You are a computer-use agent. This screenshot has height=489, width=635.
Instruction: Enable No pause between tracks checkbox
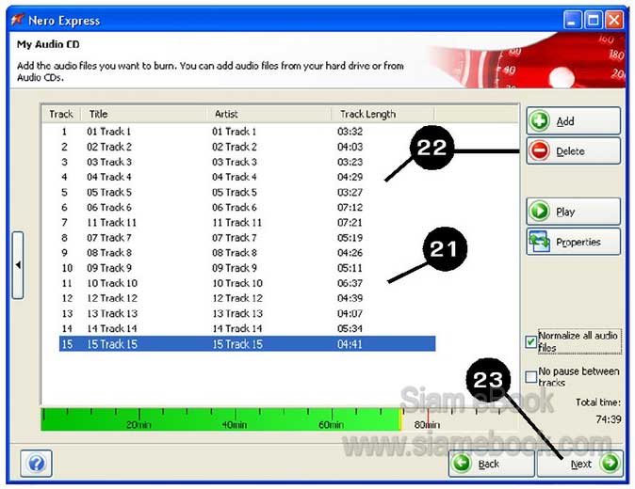click(531, 377)
